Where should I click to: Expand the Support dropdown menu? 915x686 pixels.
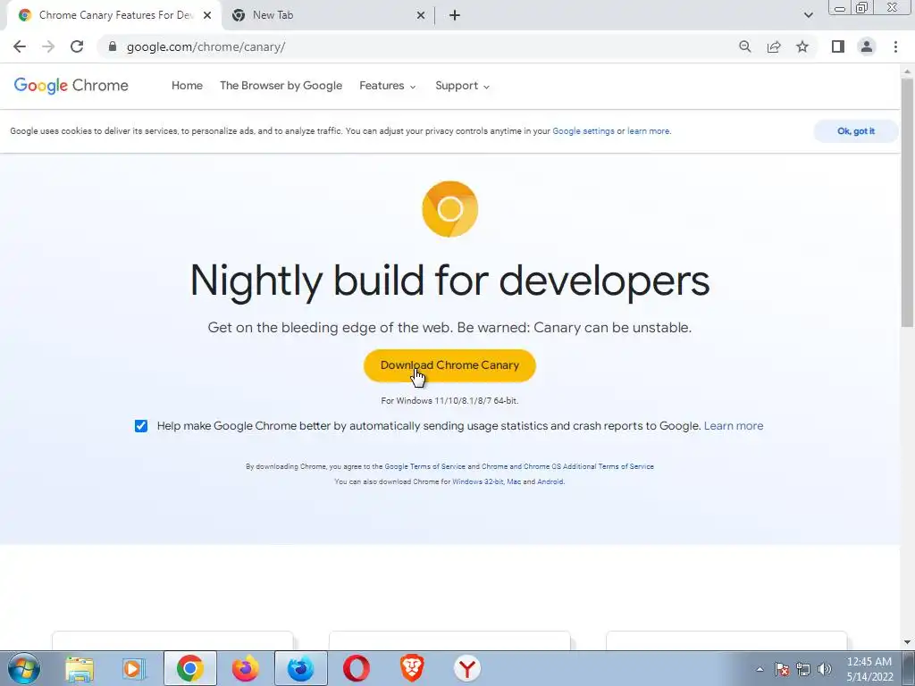(462, 86)
